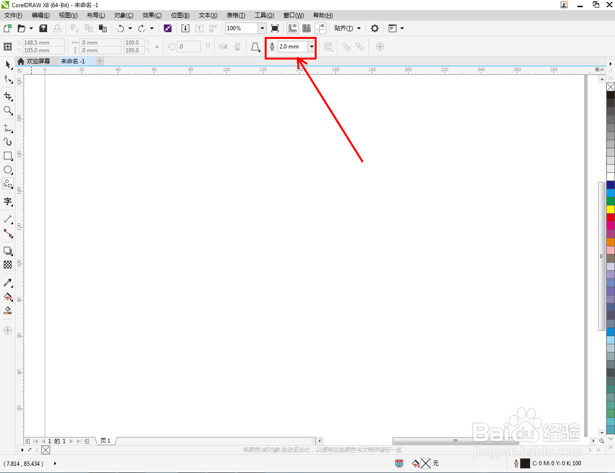Click the New document icon

point(8,28)
